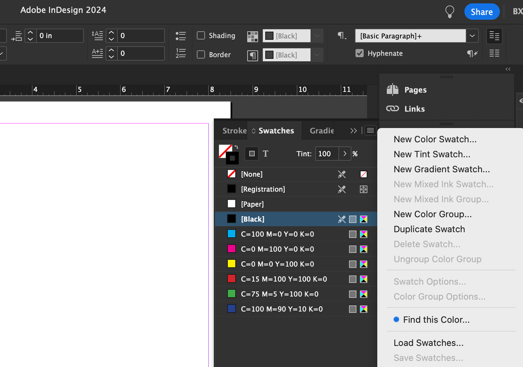Click the numbered list icon
Image resolution: width=523 pixels, height=367 pixels.
[181, 54]
